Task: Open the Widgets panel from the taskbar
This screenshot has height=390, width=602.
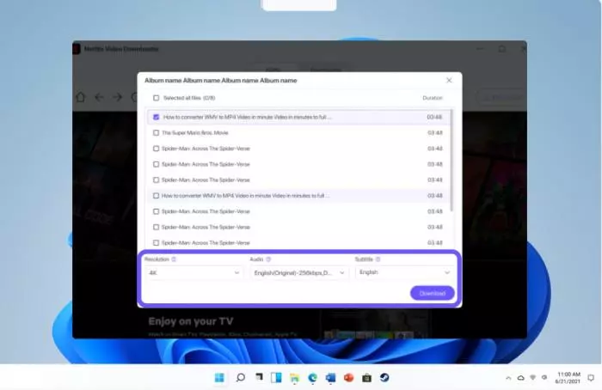Action: [276, 378]
